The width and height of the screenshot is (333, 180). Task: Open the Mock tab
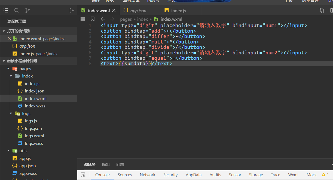click(311, 175)
